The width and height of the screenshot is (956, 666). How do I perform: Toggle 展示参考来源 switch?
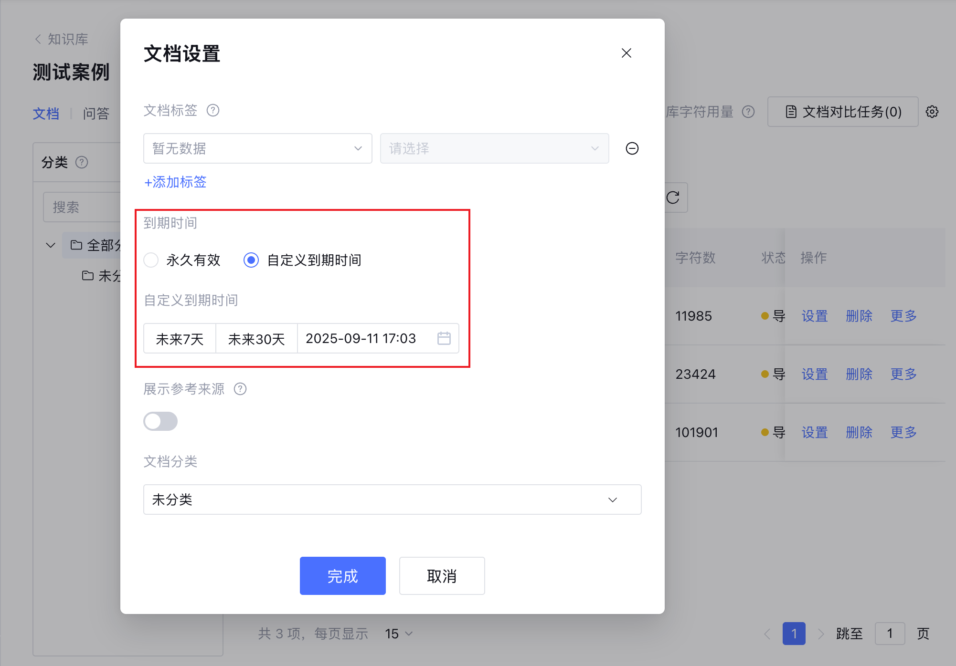point(160,421)
